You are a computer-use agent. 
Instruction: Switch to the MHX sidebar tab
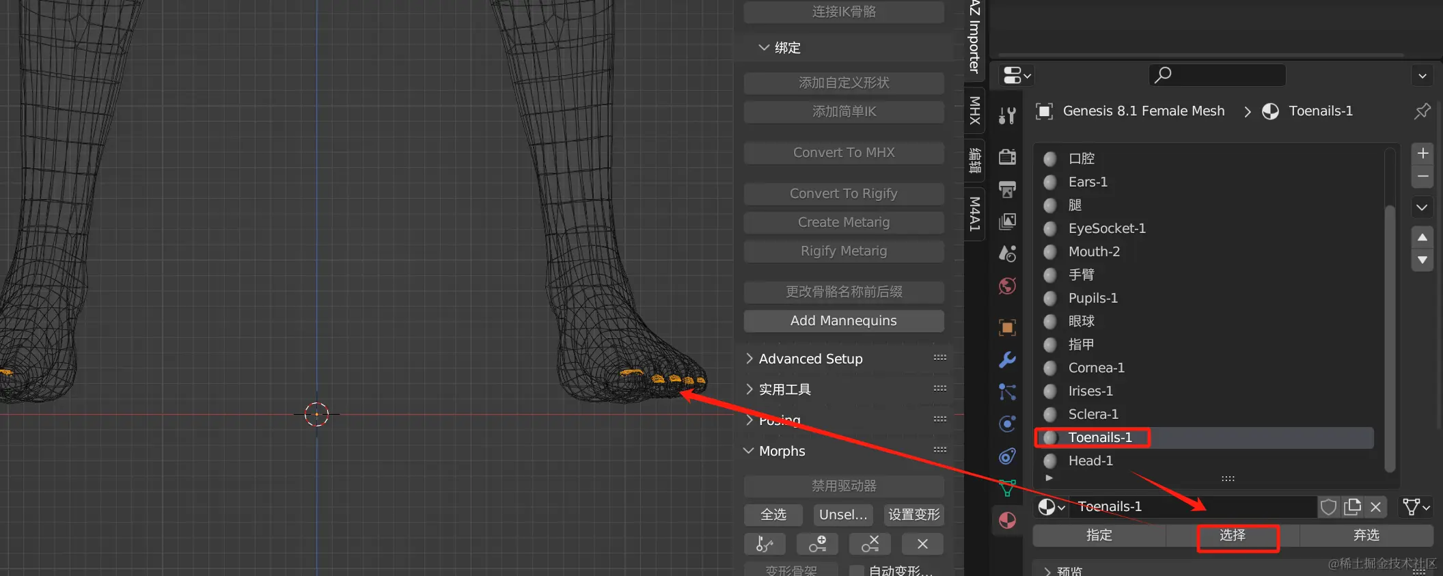pyautogui.click(x=975, y=111)
